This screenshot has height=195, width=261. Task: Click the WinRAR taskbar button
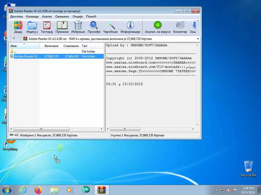pyautogui.click(x=102, y=190)
